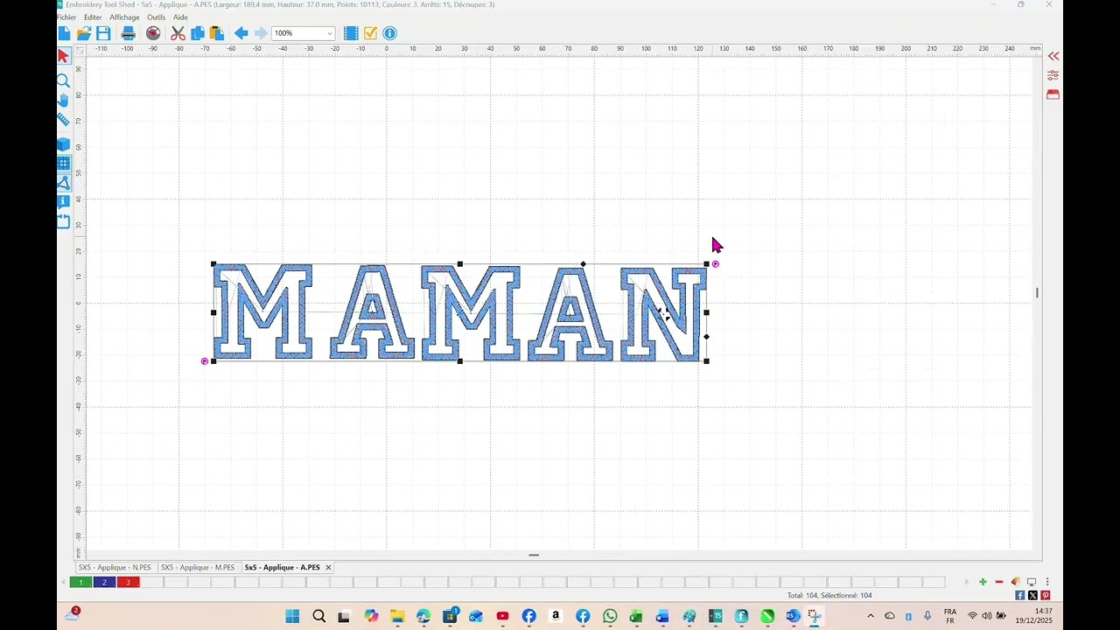This screenshot has width=1120, height=630.
Task: Click the red hoop sewing icon
Action: (153, 33)
